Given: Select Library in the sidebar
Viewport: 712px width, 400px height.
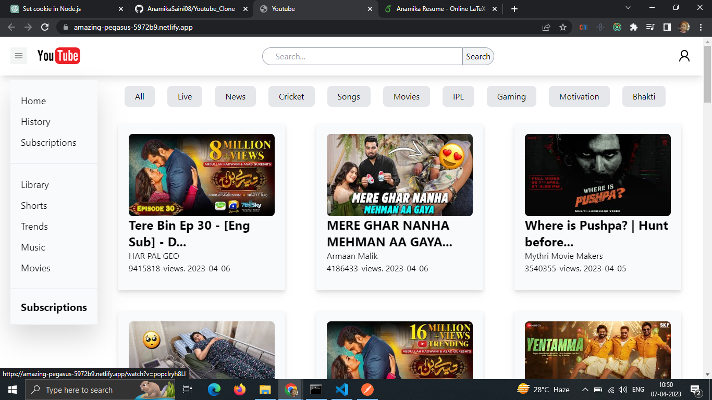Looking at the screenshot, I should 34,184.
